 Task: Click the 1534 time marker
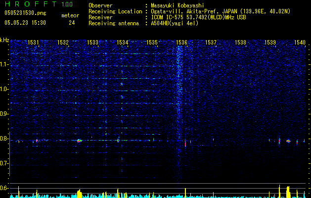[x=123, y=42]
